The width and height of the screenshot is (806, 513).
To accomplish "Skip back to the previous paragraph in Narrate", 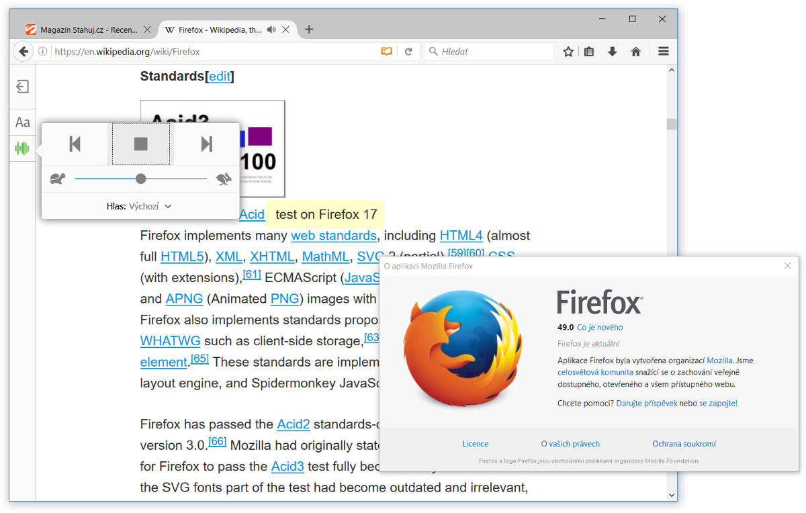I will coord(75,144).
